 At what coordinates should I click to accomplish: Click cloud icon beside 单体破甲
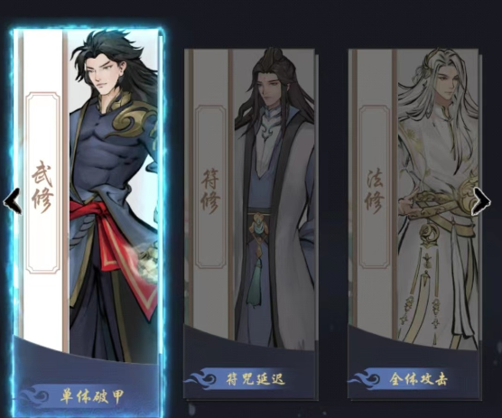[35, 397]
